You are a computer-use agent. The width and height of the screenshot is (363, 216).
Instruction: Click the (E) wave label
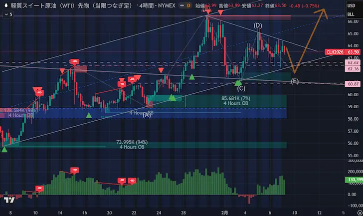(x=295, y=81)
